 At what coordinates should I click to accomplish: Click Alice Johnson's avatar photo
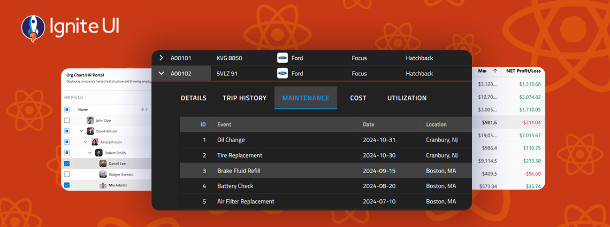[x=95, y=142]
